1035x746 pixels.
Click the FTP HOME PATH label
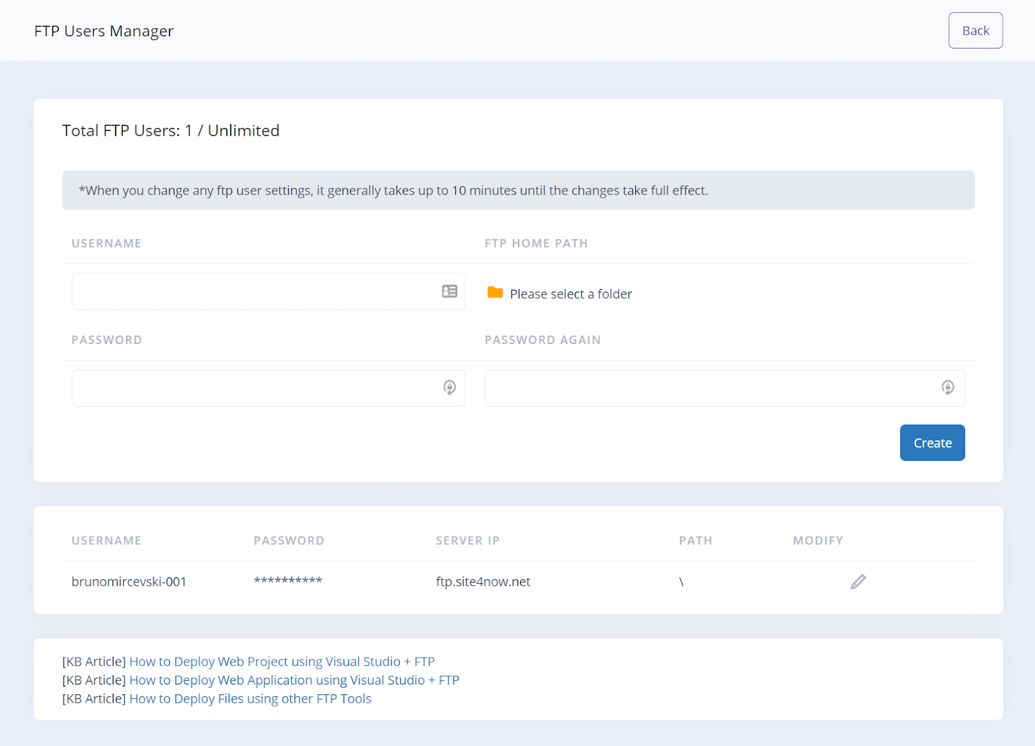(536, 244)
